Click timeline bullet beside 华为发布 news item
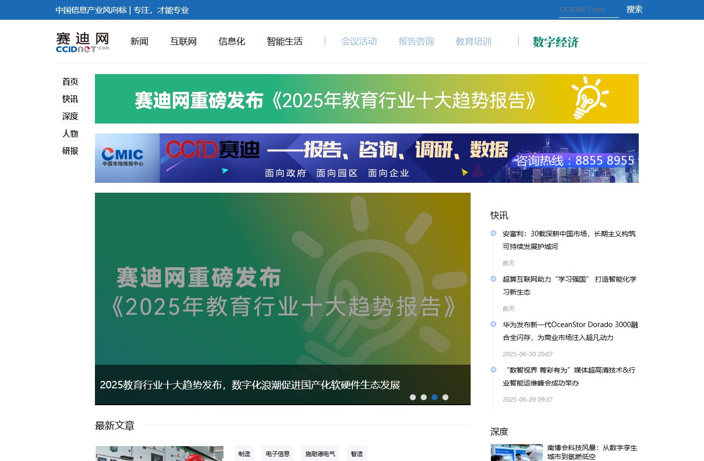 pos(493,324)
